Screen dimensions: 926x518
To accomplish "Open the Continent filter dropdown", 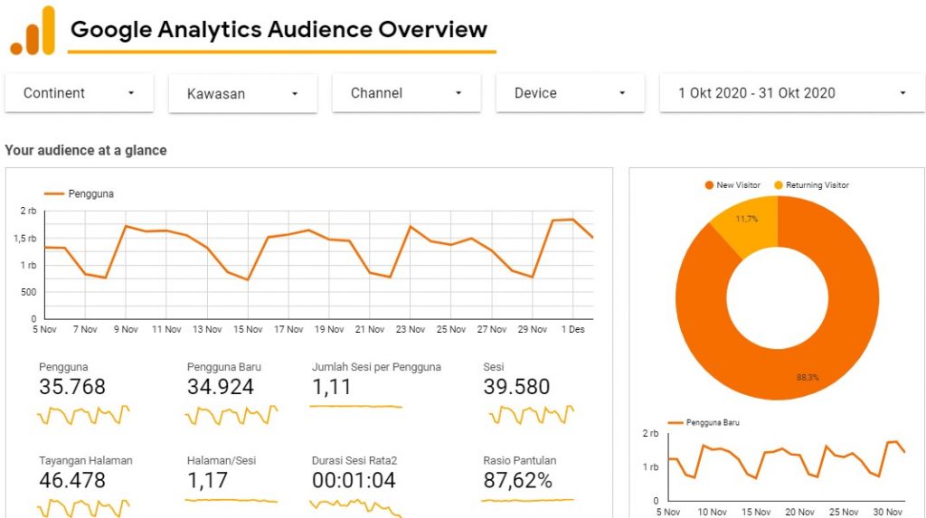I will (x=80, y=93).
